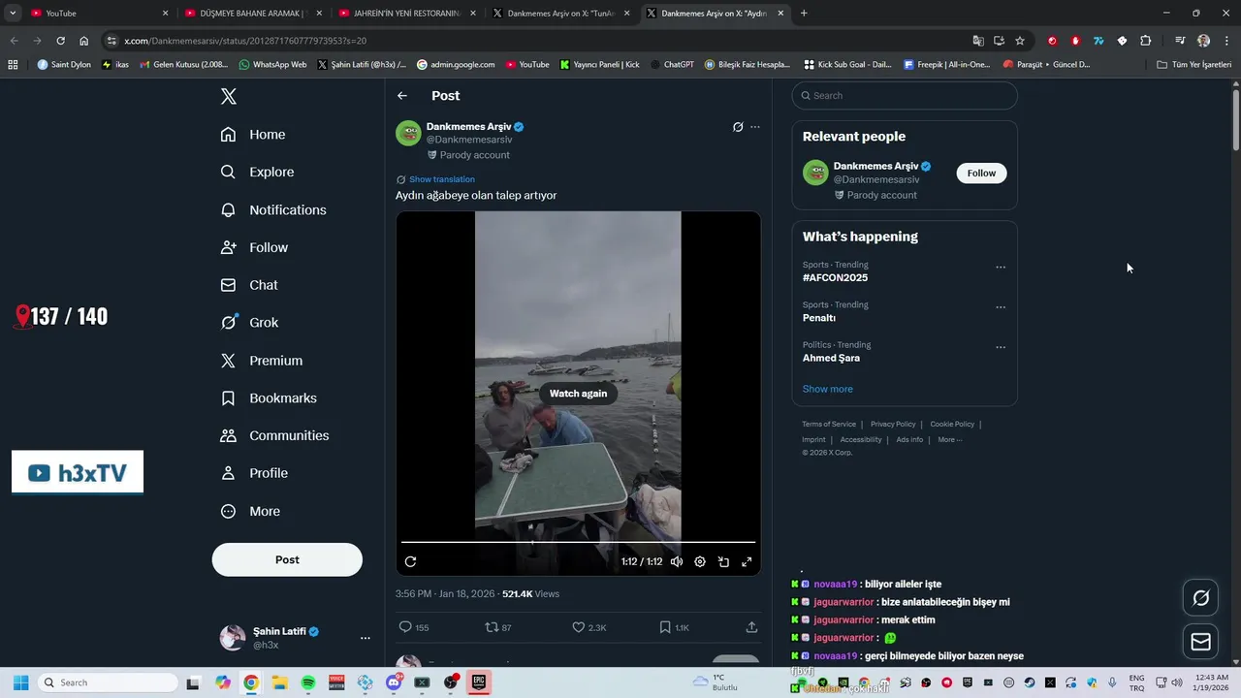Open the Views count 521.4K
1241x698 pixels.
click(530, 594)
